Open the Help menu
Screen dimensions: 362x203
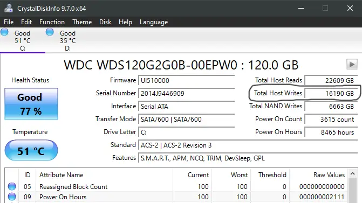(125, 22)
